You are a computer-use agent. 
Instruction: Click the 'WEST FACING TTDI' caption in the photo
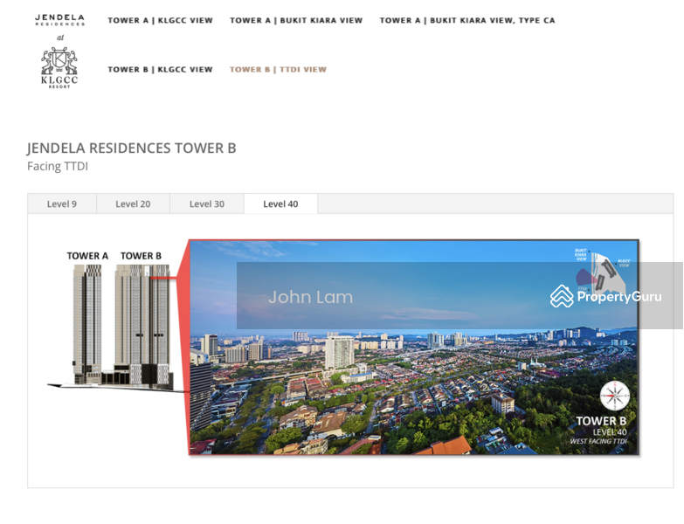tap(598, 441)
